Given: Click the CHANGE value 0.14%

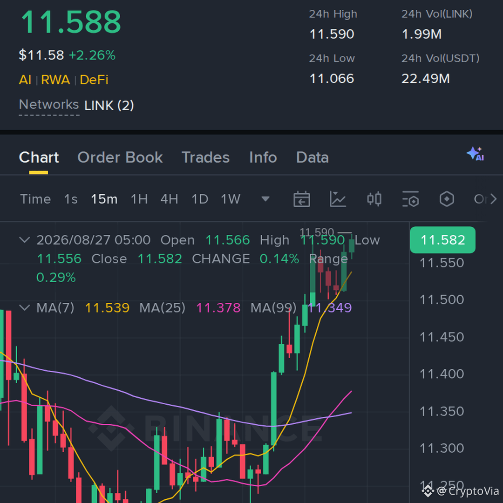Looking at the screenshot, I should coord(279,258).
